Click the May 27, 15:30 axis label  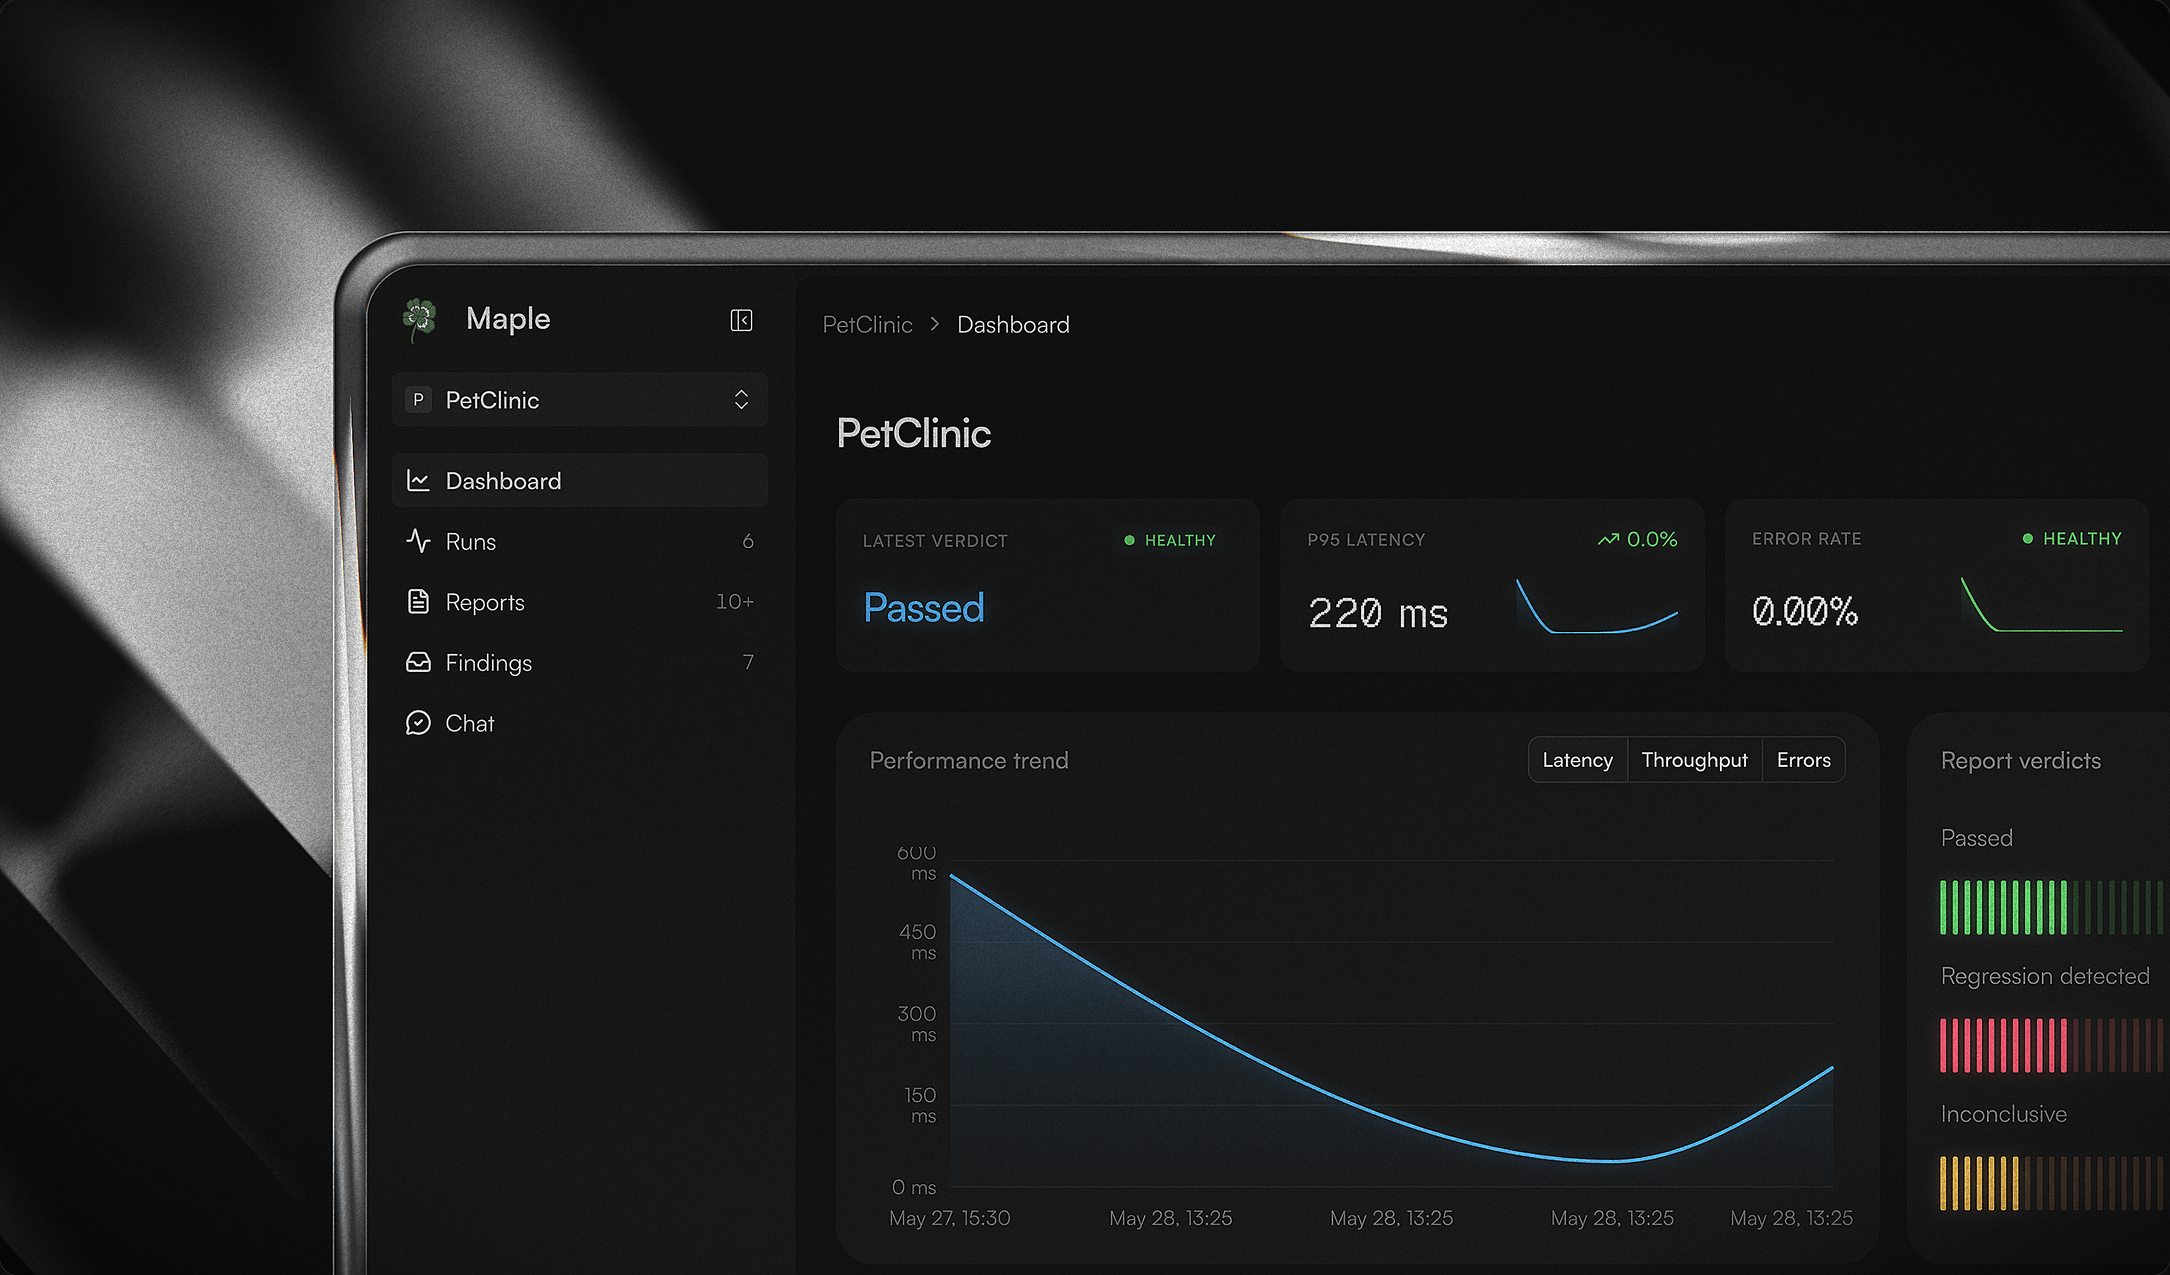coord(950,1218)
